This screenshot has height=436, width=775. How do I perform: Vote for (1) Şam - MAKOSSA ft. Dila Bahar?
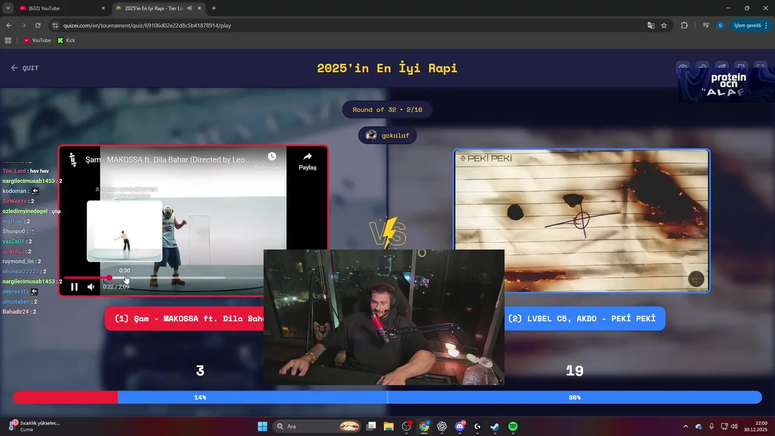pyautogui.click(x=185, y=319)
